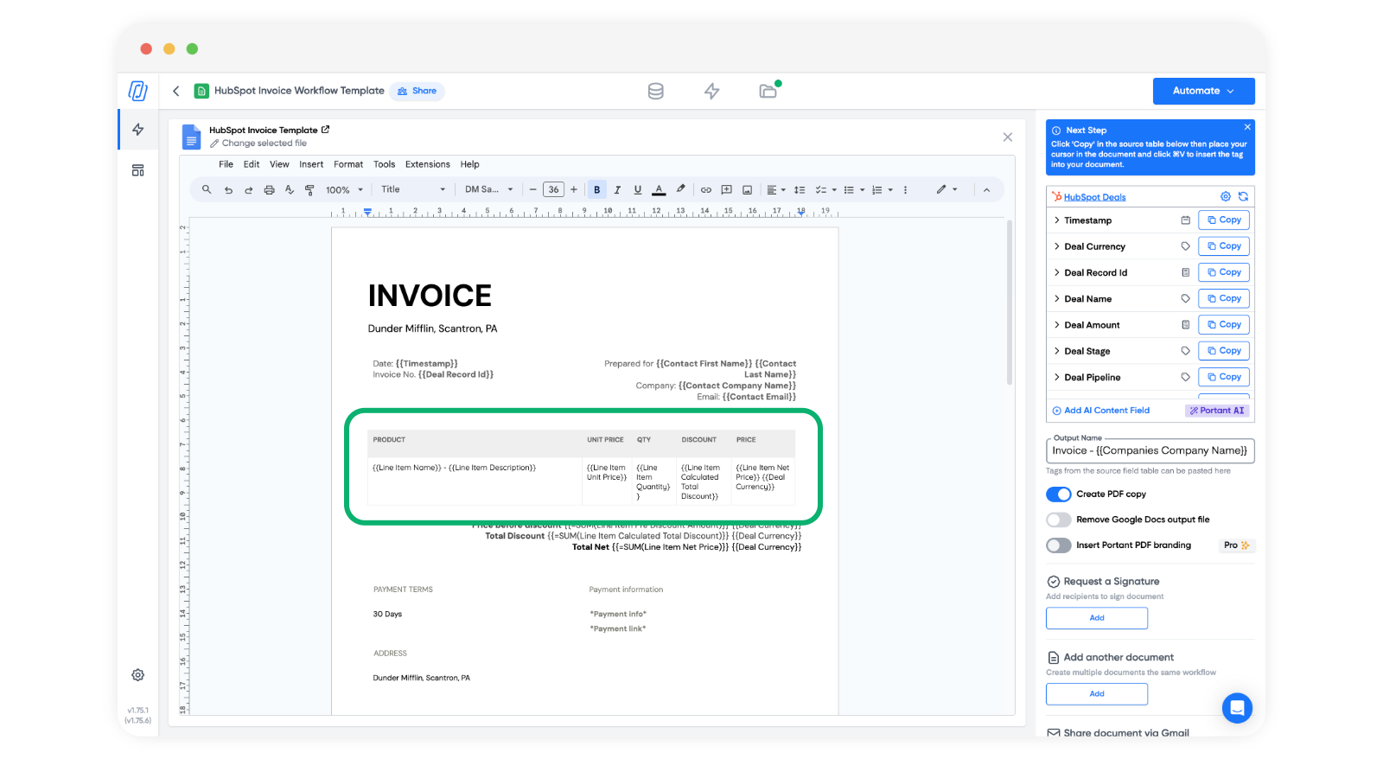Open the templates icon in left sidebar
The width and height of the screenshot is (1383, 759).
point(137,170)
